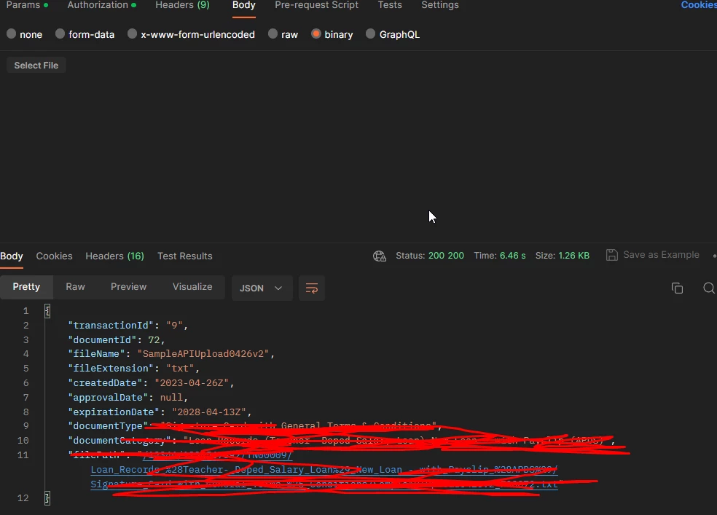This screenshot has height=515, width=717.
Task: Click the Save as Example disk icon
Action: [612, 255]
